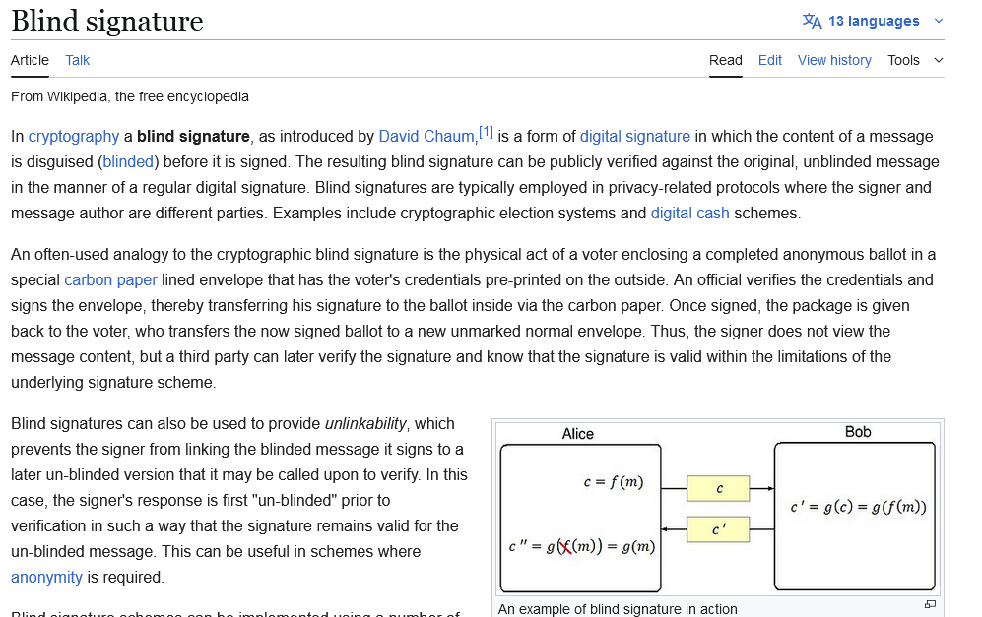982x617 pixels.
Task: Open the Edit tab
Action: [769, 60]
